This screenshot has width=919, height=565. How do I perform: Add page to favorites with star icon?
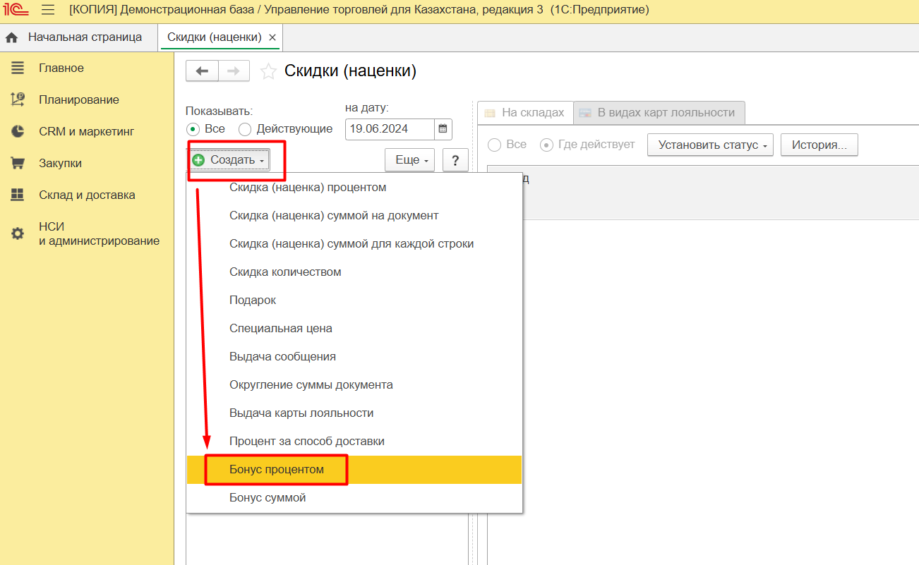pos(268,71)
